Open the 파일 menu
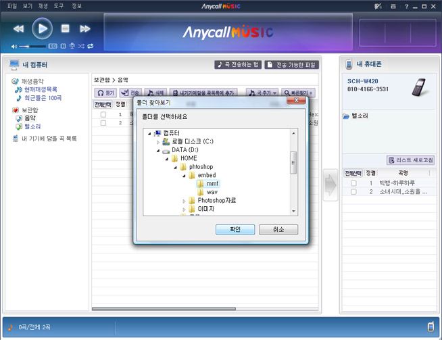Viewport: 442px width, 340px height. [12, 6]
